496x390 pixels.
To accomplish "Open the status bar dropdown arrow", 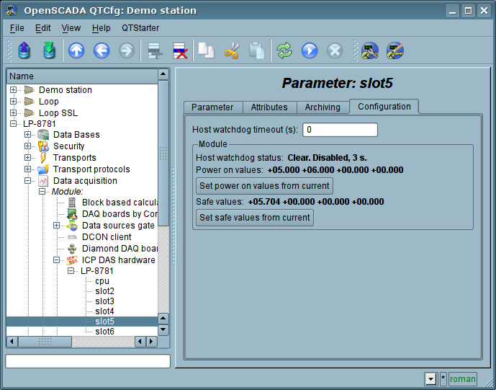I will click(x=430, y=378).
